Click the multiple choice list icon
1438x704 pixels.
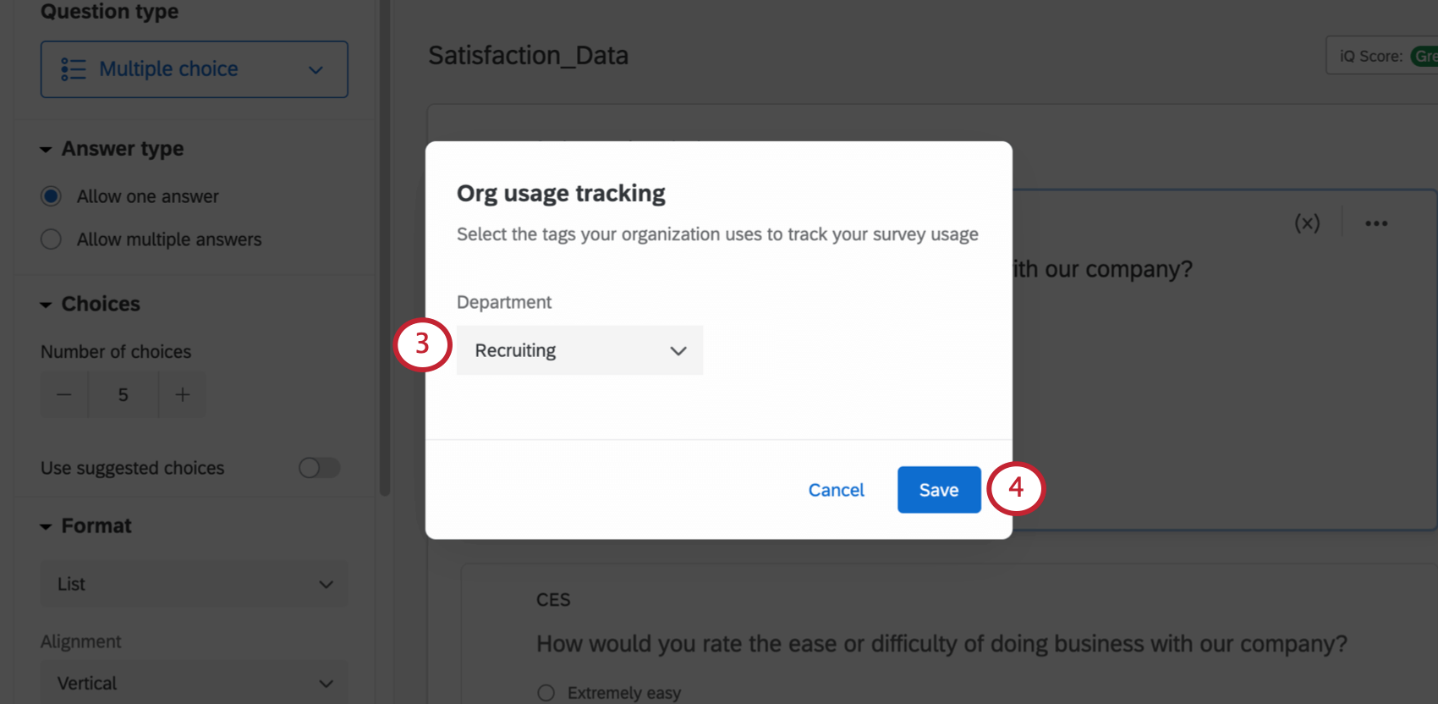[x=74, y=69]
